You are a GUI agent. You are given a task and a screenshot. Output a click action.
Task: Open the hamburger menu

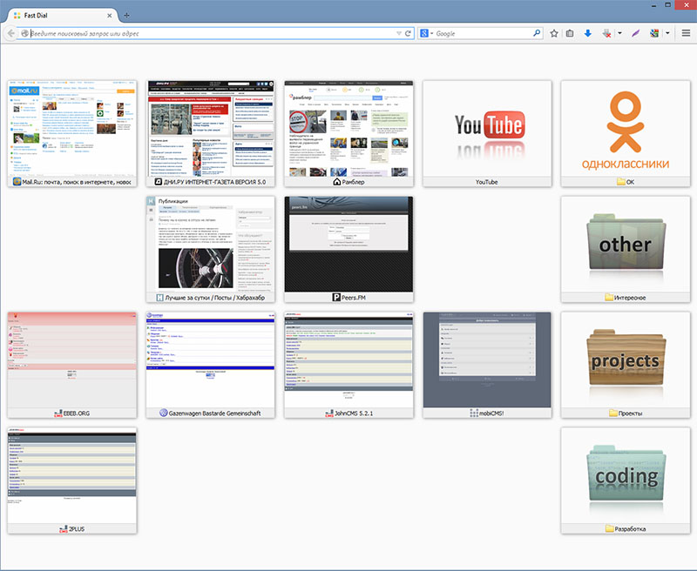686,33
